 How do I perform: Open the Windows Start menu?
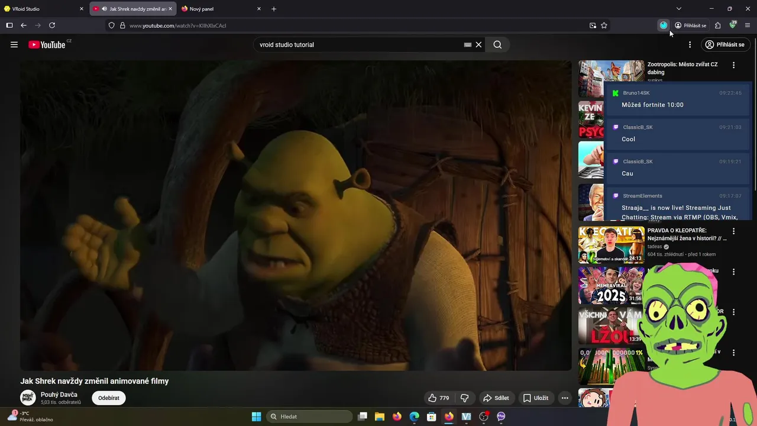pos(257,417)
